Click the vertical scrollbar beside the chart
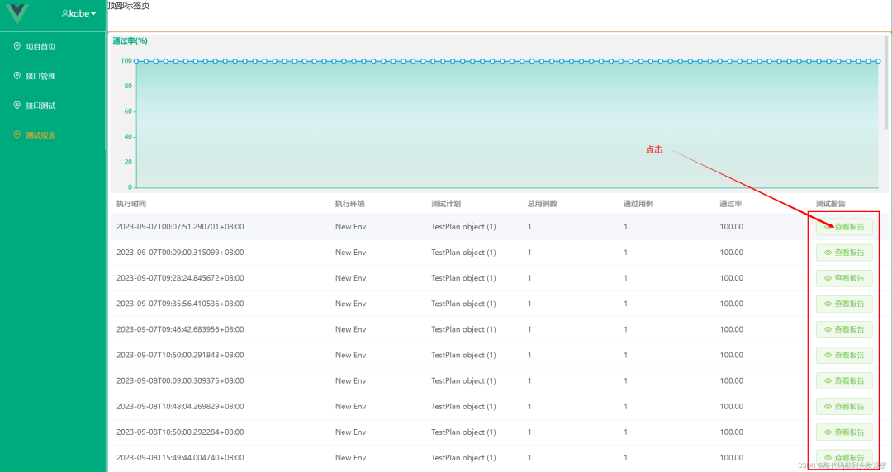 (885, 83)
